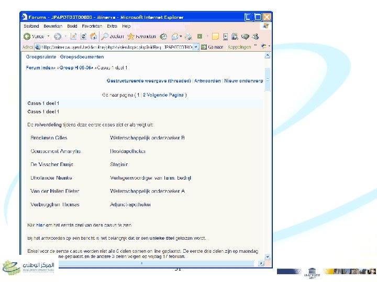Click the small device toolbar icon
The height and width of the screenshot is (282, 377).
[x=225, y=37]
